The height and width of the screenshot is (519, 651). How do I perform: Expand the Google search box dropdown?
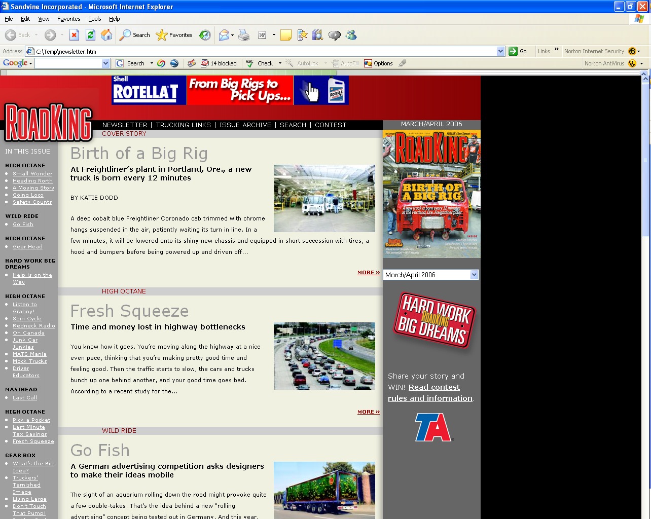pyautogui.click(x=105, y=63)
